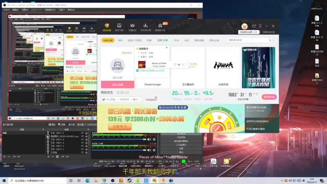This screenshot has height=184, width=327.
Task: Select the console games tab
Action: coord(187,40)
